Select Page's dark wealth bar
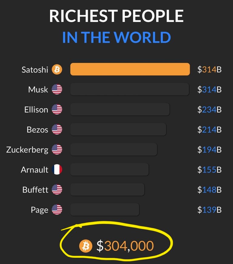 [x=105, y=210]
